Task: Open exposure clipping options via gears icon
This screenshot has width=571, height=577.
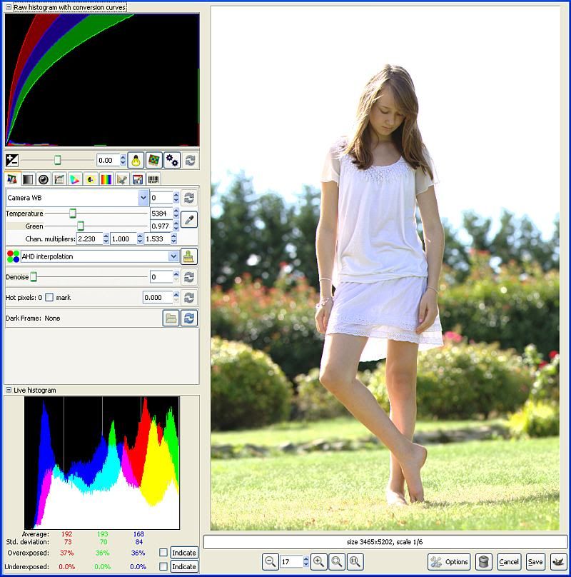Action: click(171, 160)
